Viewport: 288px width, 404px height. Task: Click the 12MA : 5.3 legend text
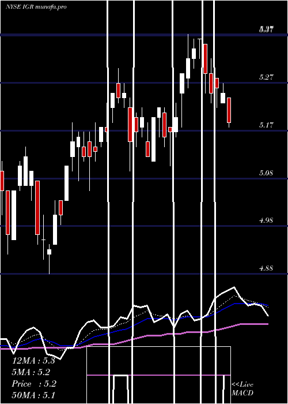point(33,361)
